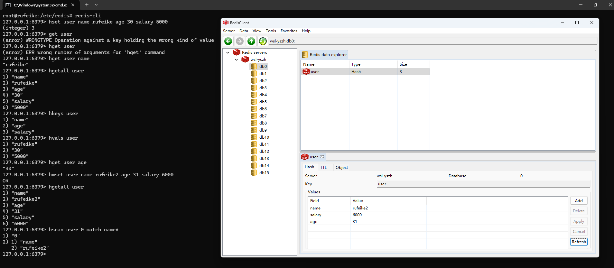
Task: Switch to the Object tab
Action: pyautogui.click(x=342, y=167)
